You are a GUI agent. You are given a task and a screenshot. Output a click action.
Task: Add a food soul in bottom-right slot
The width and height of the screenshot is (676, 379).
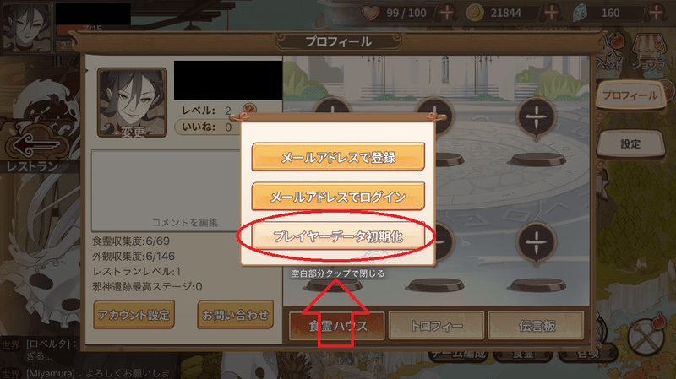tap(537, 242)
